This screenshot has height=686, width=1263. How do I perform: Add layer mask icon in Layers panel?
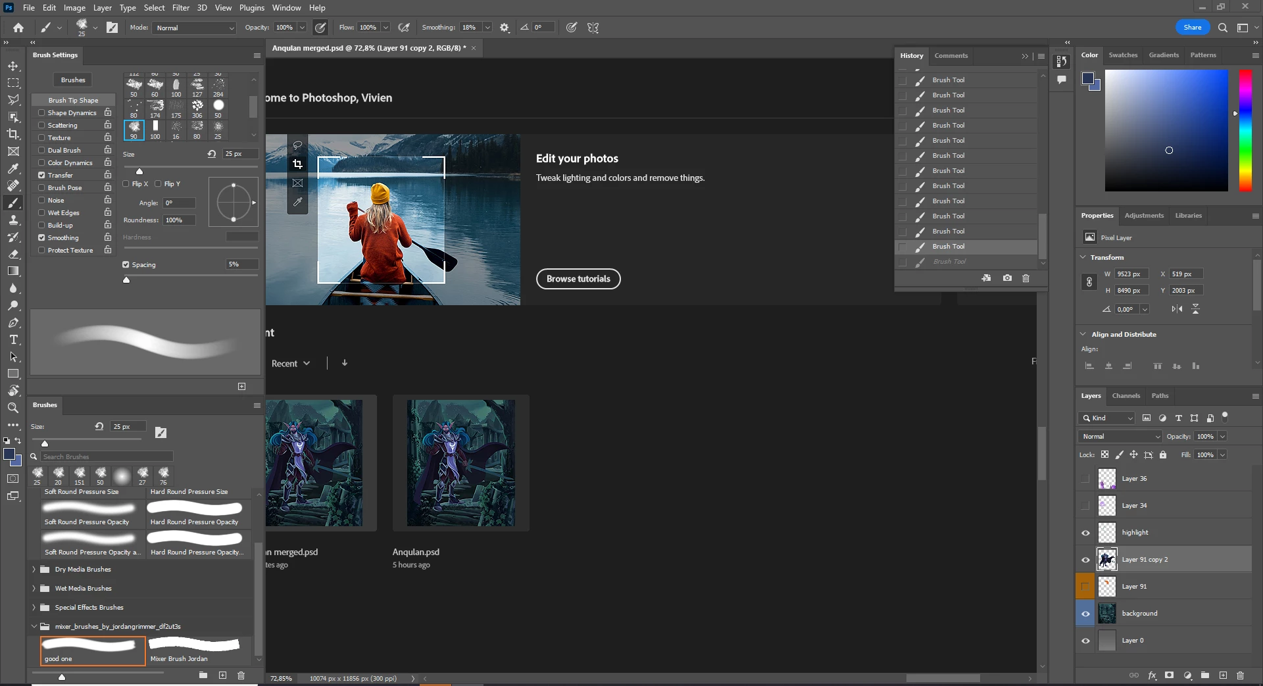1169,675
